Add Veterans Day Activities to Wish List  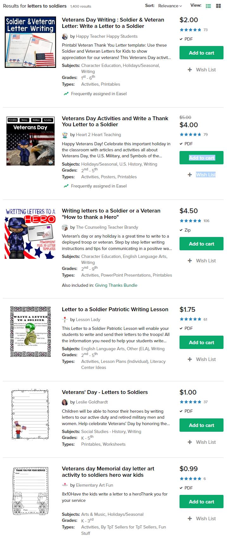[x=202, y=175]
